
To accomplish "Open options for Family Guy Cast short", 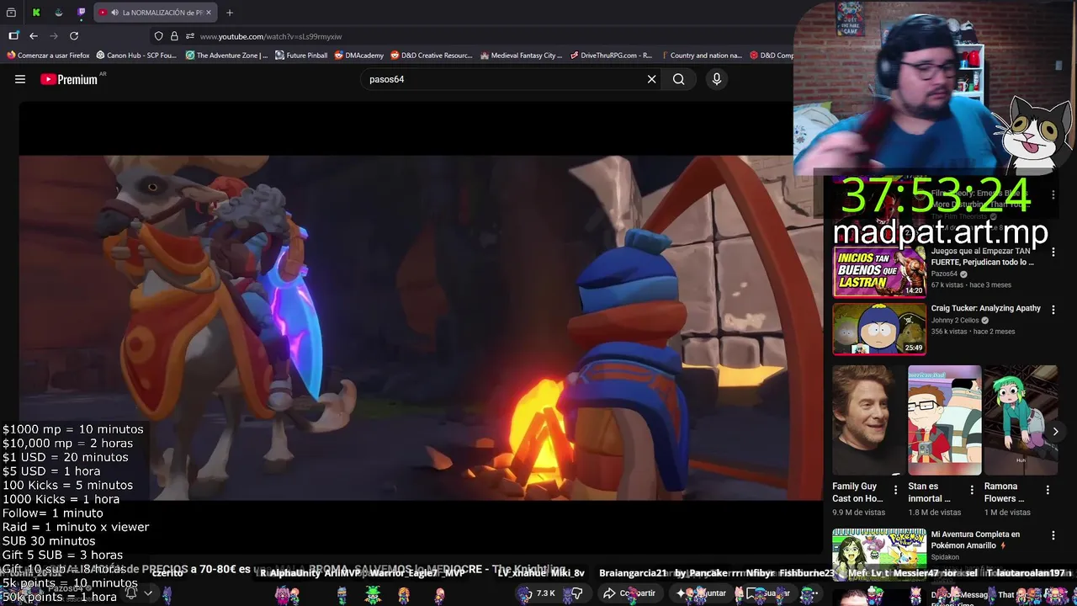I will click(x=895, y=490).
